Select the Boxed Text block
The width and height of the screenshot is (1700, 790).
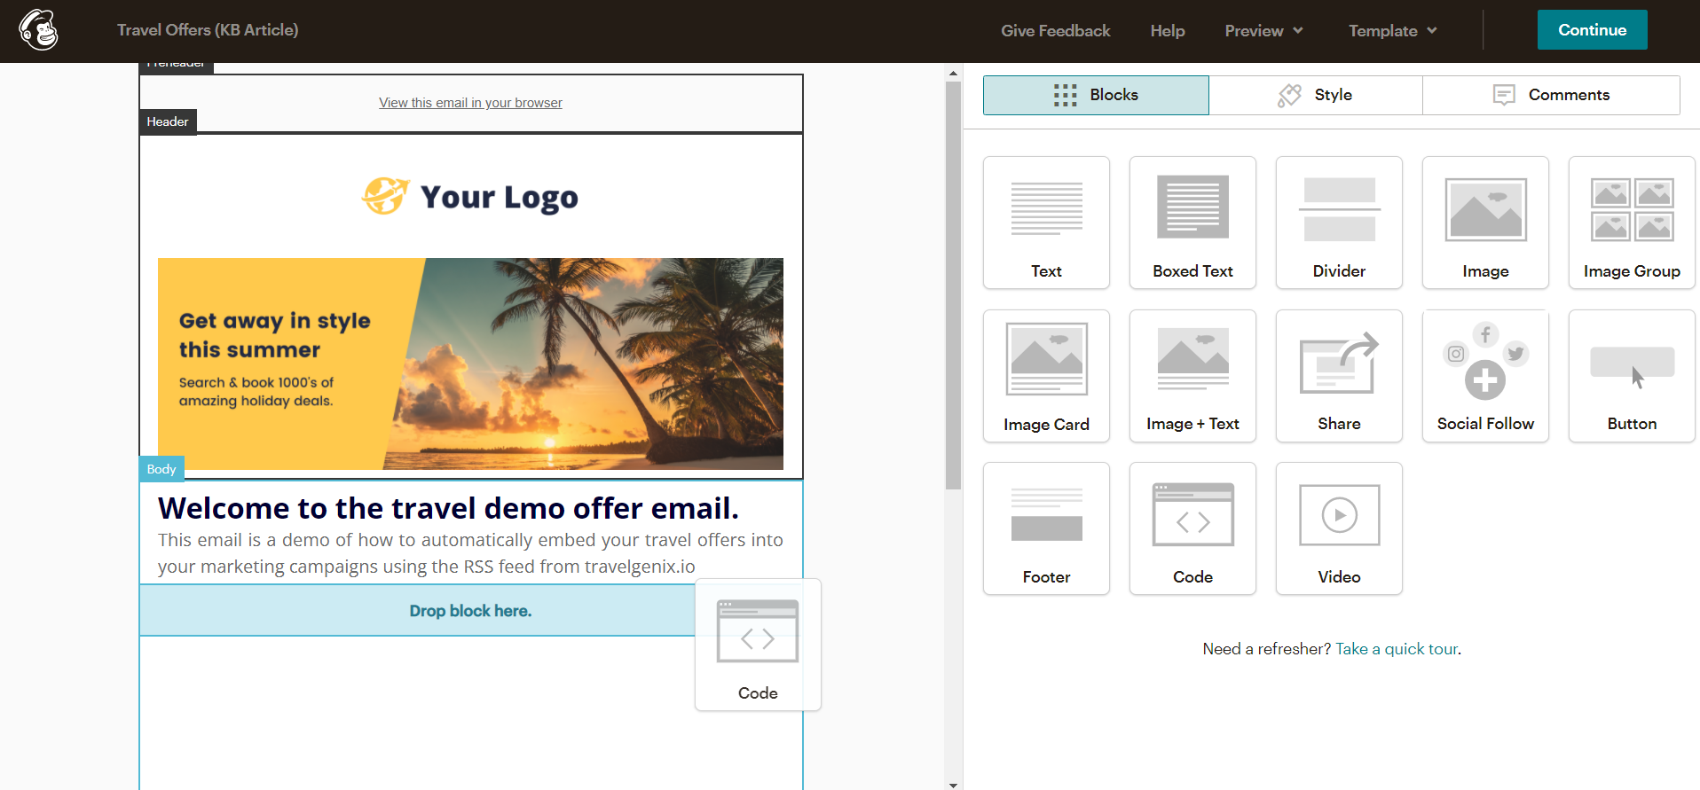click(x=1192, y=223)
